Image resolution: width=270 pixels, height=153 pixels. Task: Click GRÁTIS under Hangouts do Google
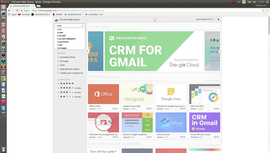pyautogui.click(x=149, y=109)
